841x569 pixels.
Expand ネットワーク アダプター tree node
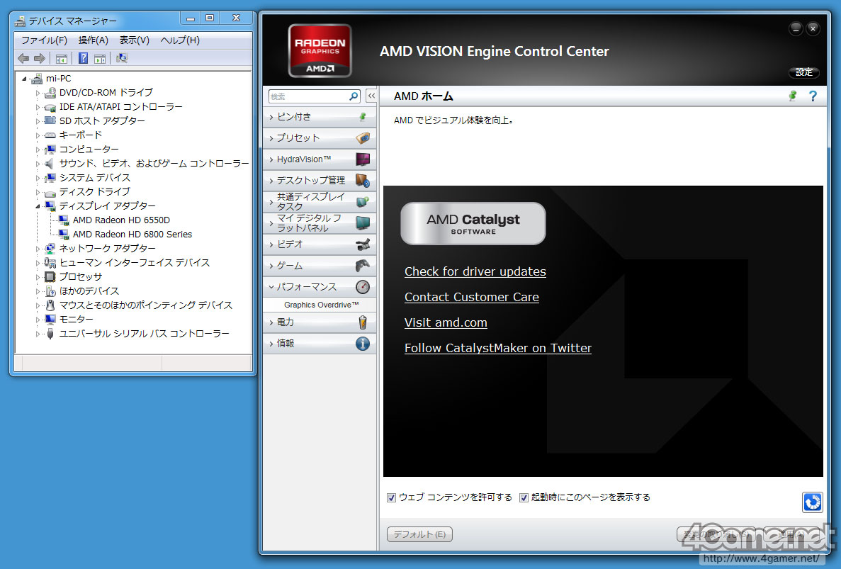38,249
